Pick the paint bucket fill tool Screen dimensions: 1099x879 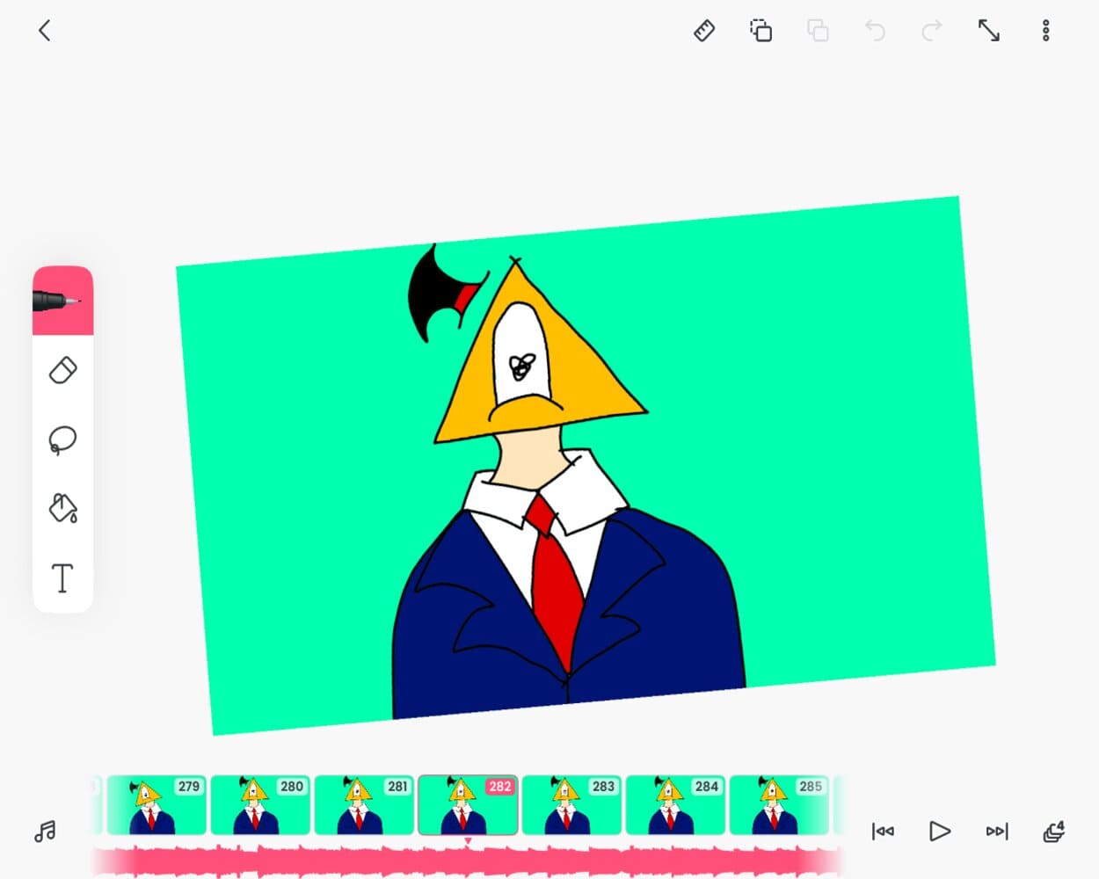[x=62, y=508]
